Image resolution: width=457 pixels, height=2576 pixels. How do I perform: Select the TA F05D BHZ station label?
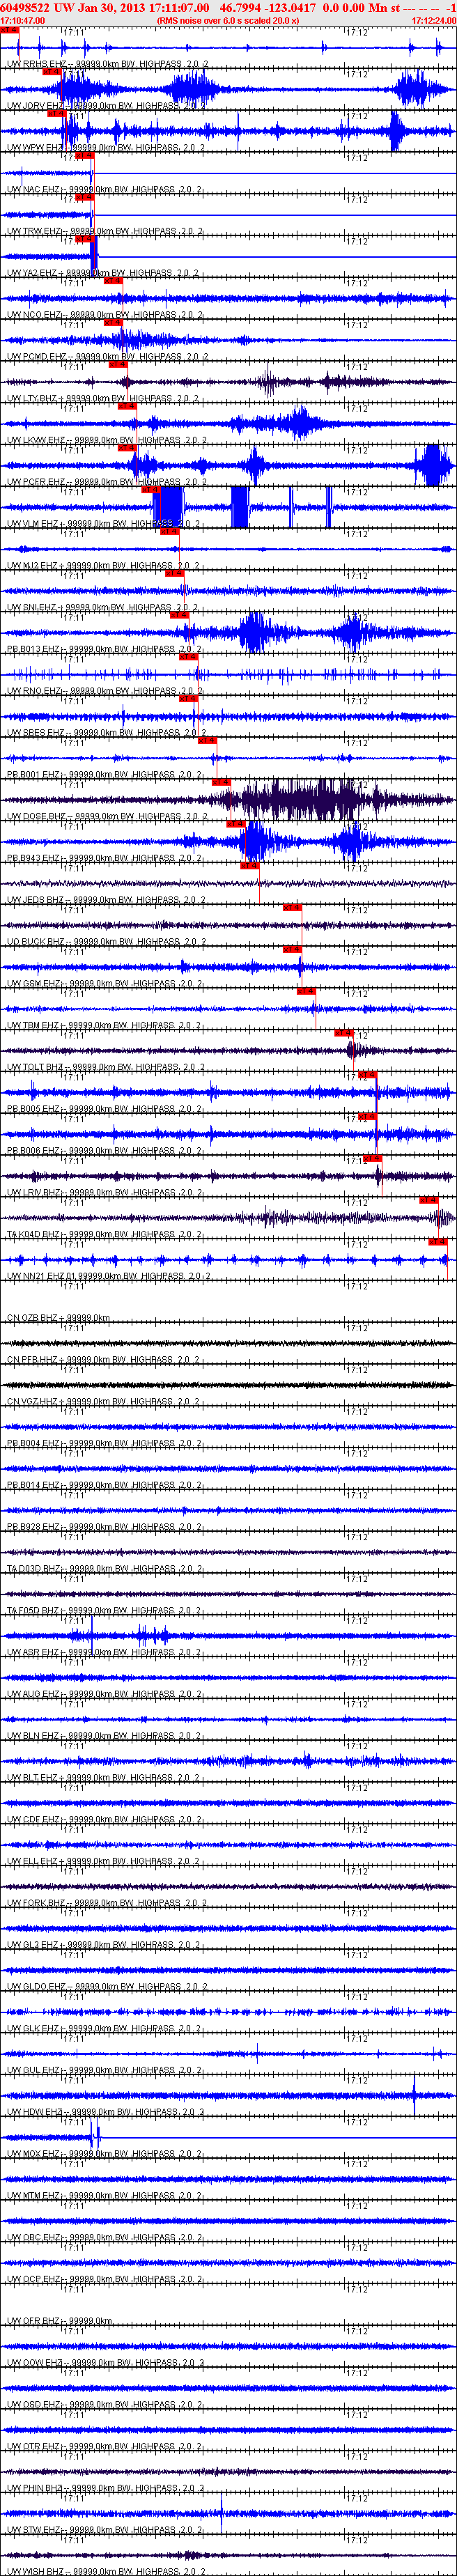(x=106, y=1611)
